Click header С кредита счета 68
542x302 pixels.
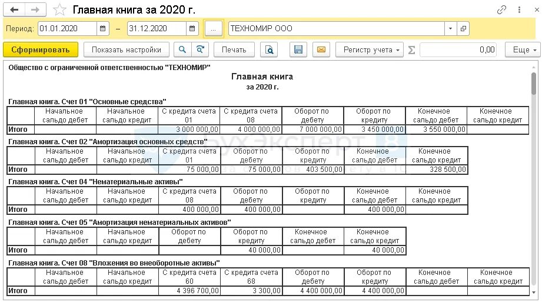point(251,277)
